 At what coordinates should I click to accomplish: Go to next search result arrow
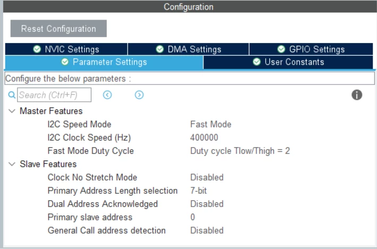coord(139,95)
